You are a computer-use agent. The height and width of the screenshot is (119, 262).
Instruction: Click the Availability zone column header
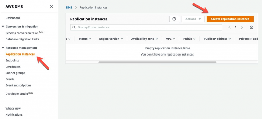143,39
